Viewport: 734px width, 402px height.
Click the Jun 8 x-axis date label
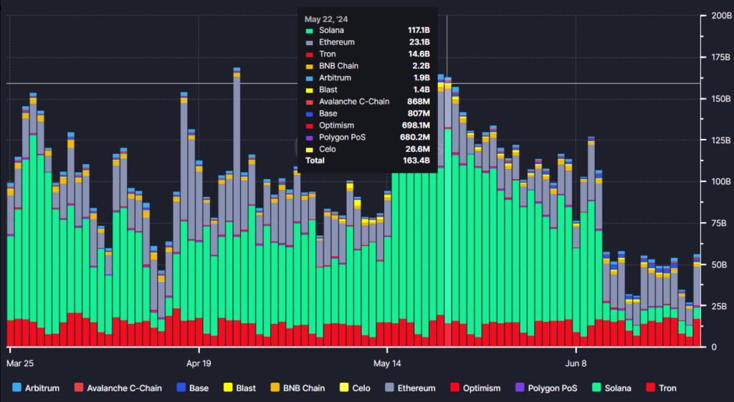point(576,363)
